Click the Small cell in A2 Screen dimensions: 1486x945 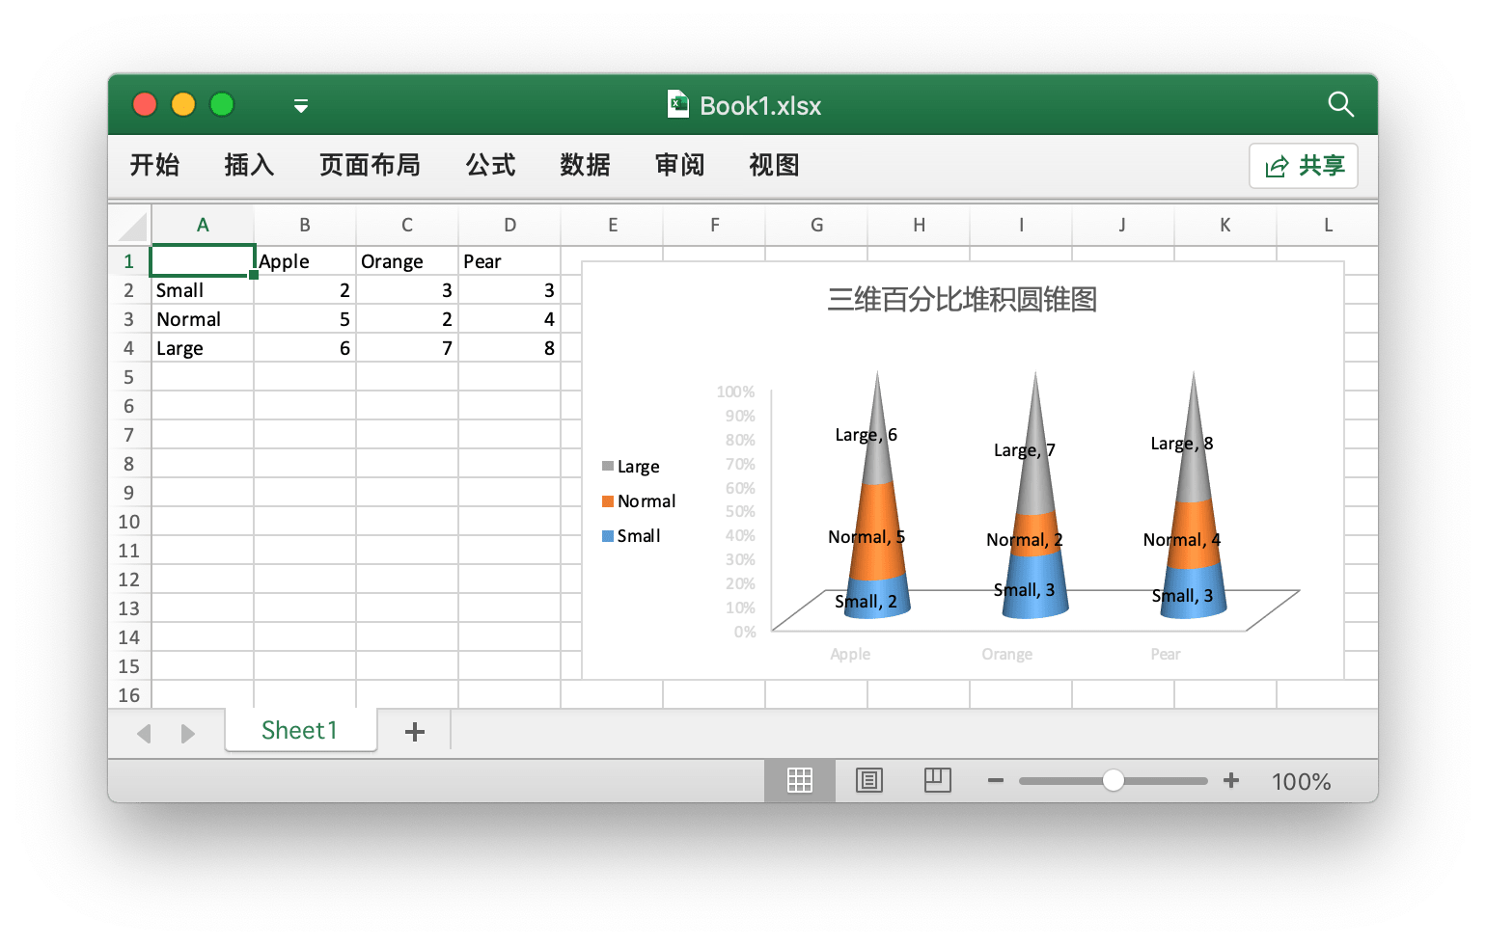click(203, 290)
